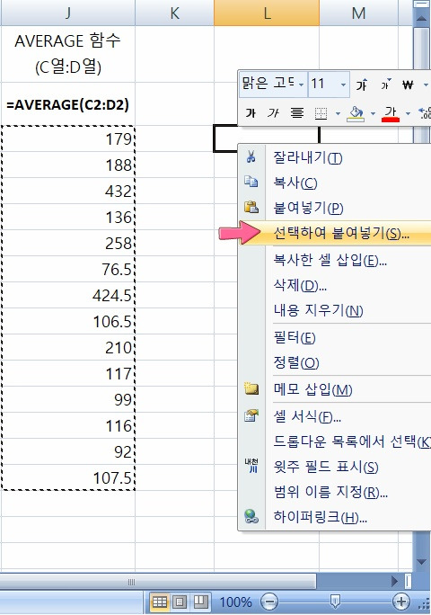Expand the fill color dropdown arrow
The image size is (431, 615).
click(x=373, y=114)
